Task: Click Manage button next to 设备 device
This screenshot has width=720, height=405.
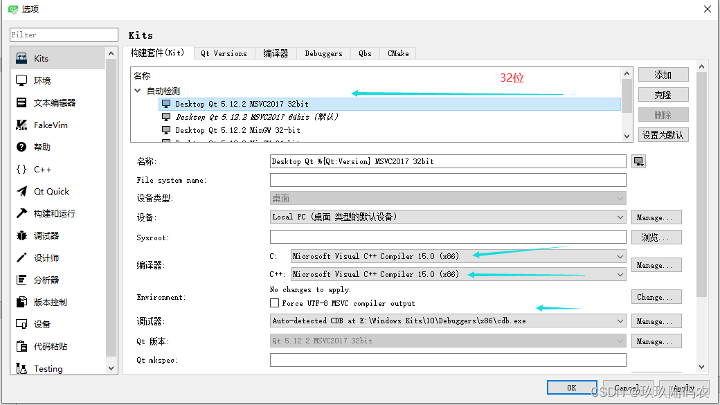Action: 656,217
